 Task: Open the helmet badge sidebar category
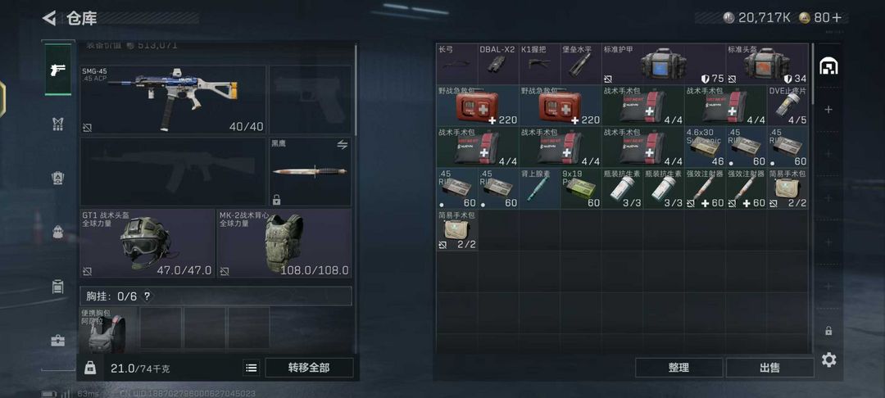(57, 179)
